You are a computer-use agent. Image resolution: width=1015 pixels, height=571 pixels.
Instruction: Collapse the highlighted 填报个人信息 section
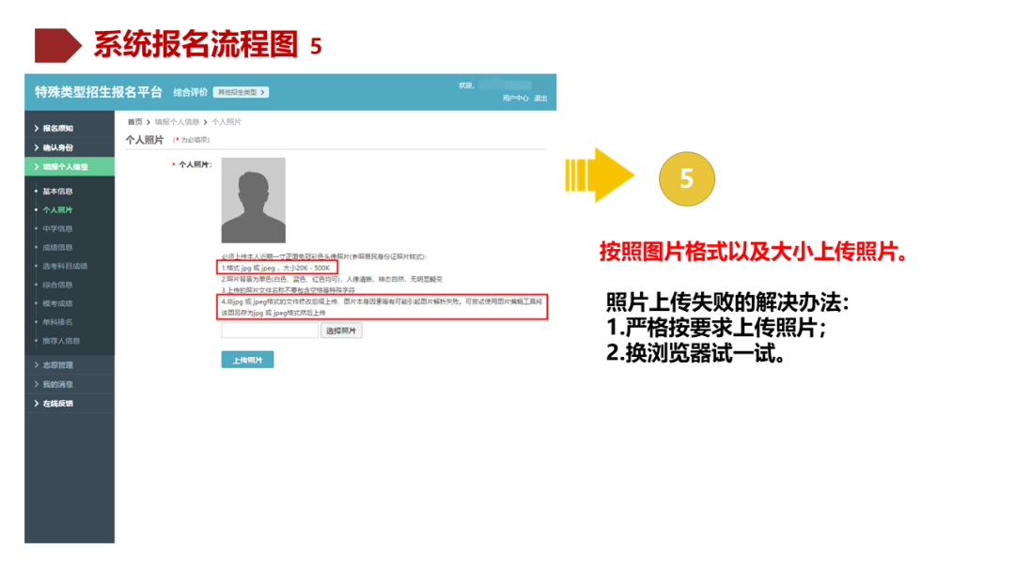coord(70,167)
